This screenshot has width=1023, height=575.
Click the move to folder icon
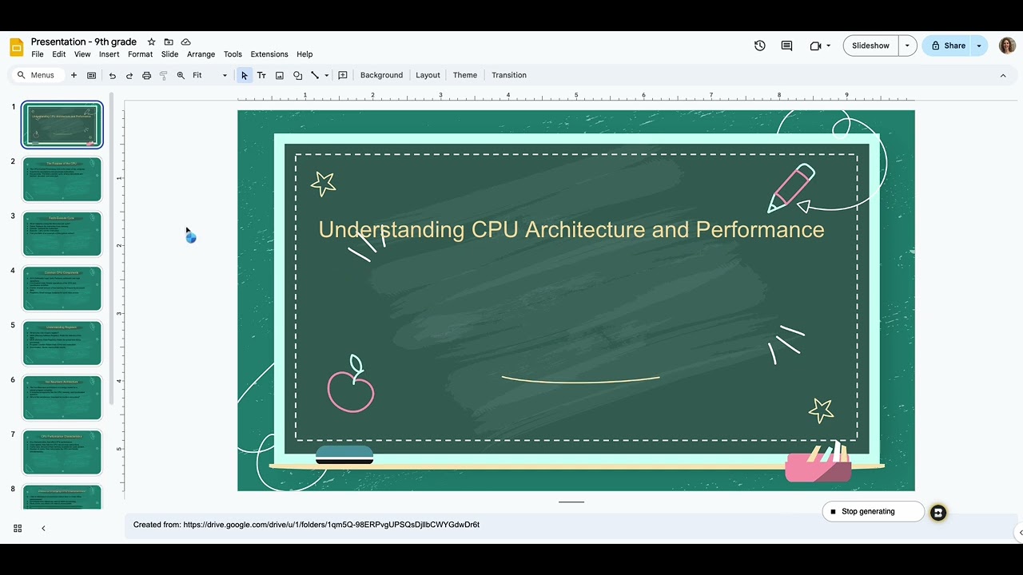(x=169, y=42)
